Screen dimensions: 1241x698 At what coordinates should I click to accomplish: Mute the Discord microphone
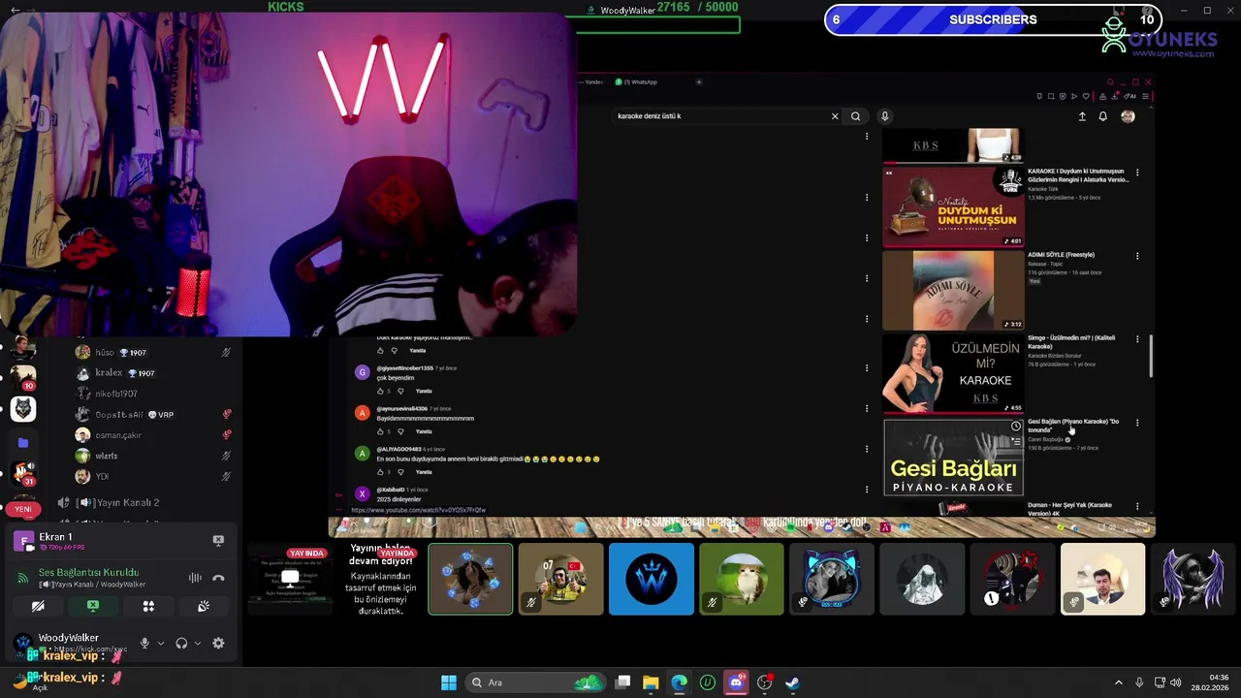144,643
